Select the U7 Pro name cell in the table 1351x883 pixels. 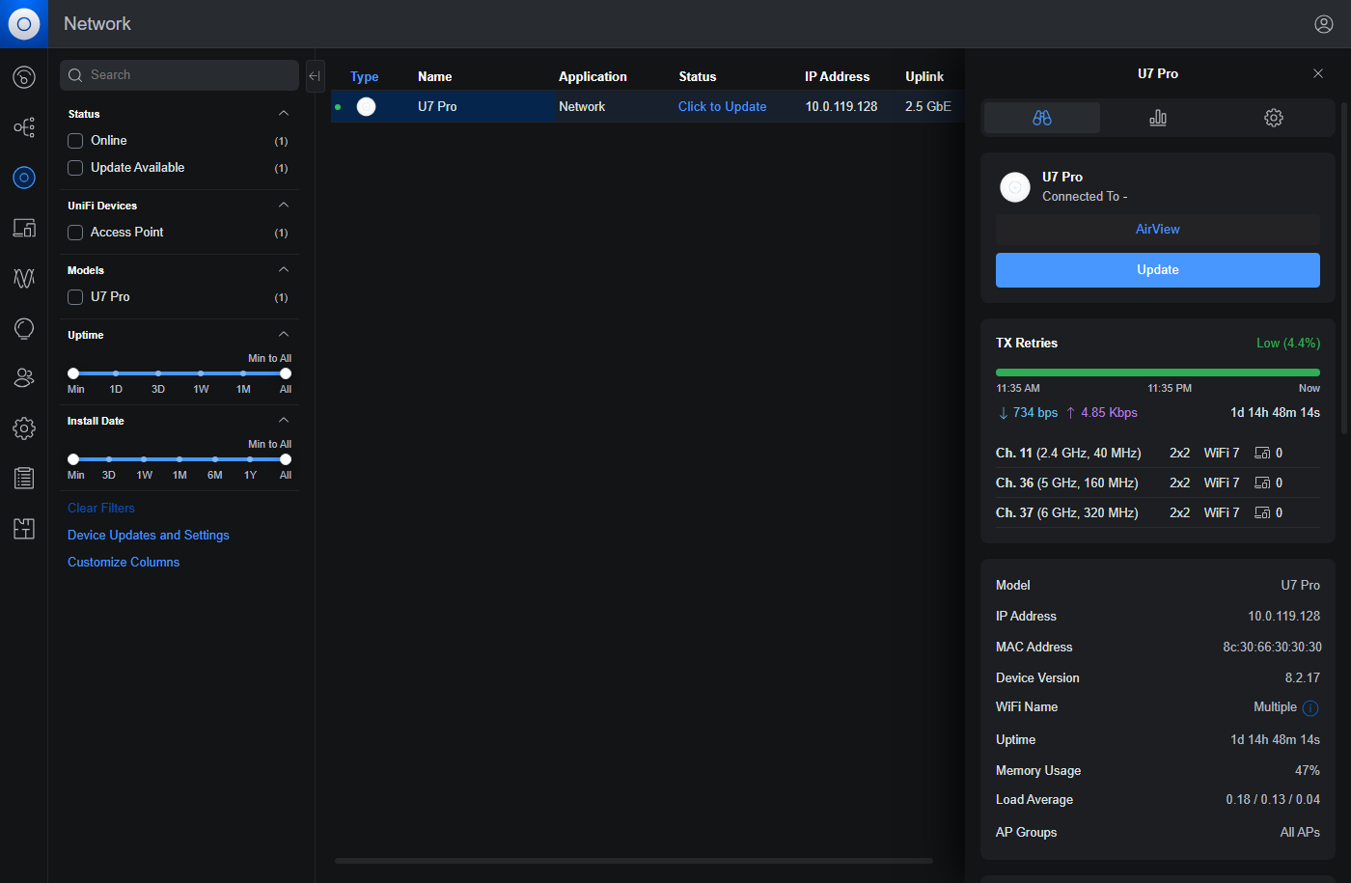pyautogui.click(x=437, y=107)
